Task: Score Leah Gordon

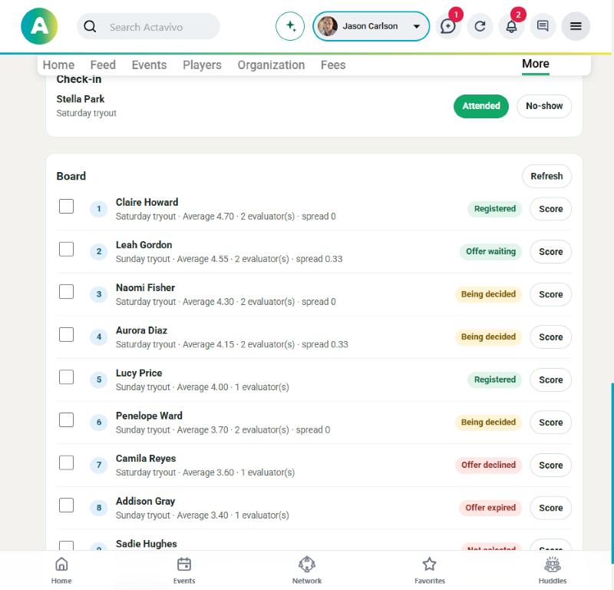Action: 550,251
